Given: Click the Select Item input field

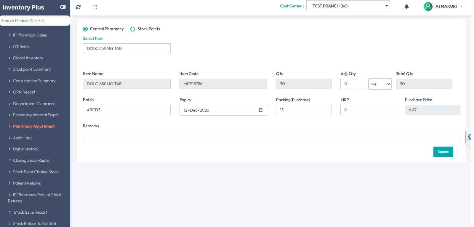Looking at the screenshot, I should point(127,49).
